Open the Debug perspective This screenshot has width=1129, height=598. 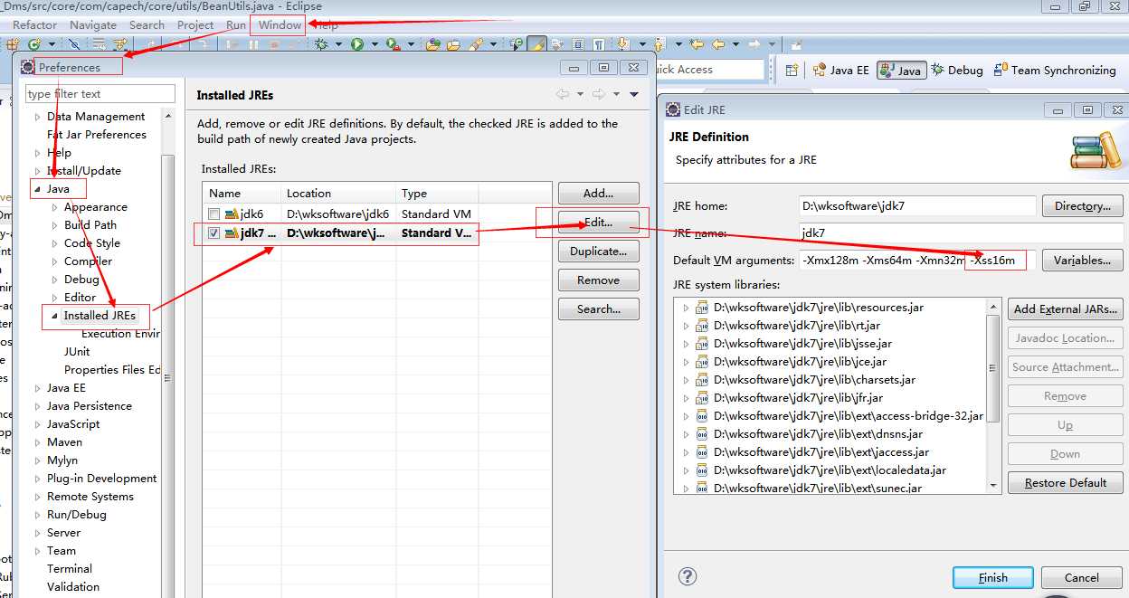[957, 70]
